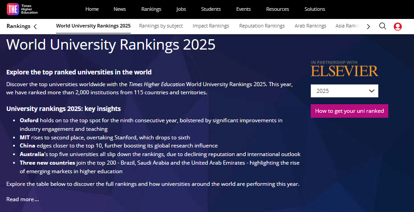Viewport: 414px width, 212px height.
Task: Click 'Explore the top ranked universities' heading
Action: (79, 72)
